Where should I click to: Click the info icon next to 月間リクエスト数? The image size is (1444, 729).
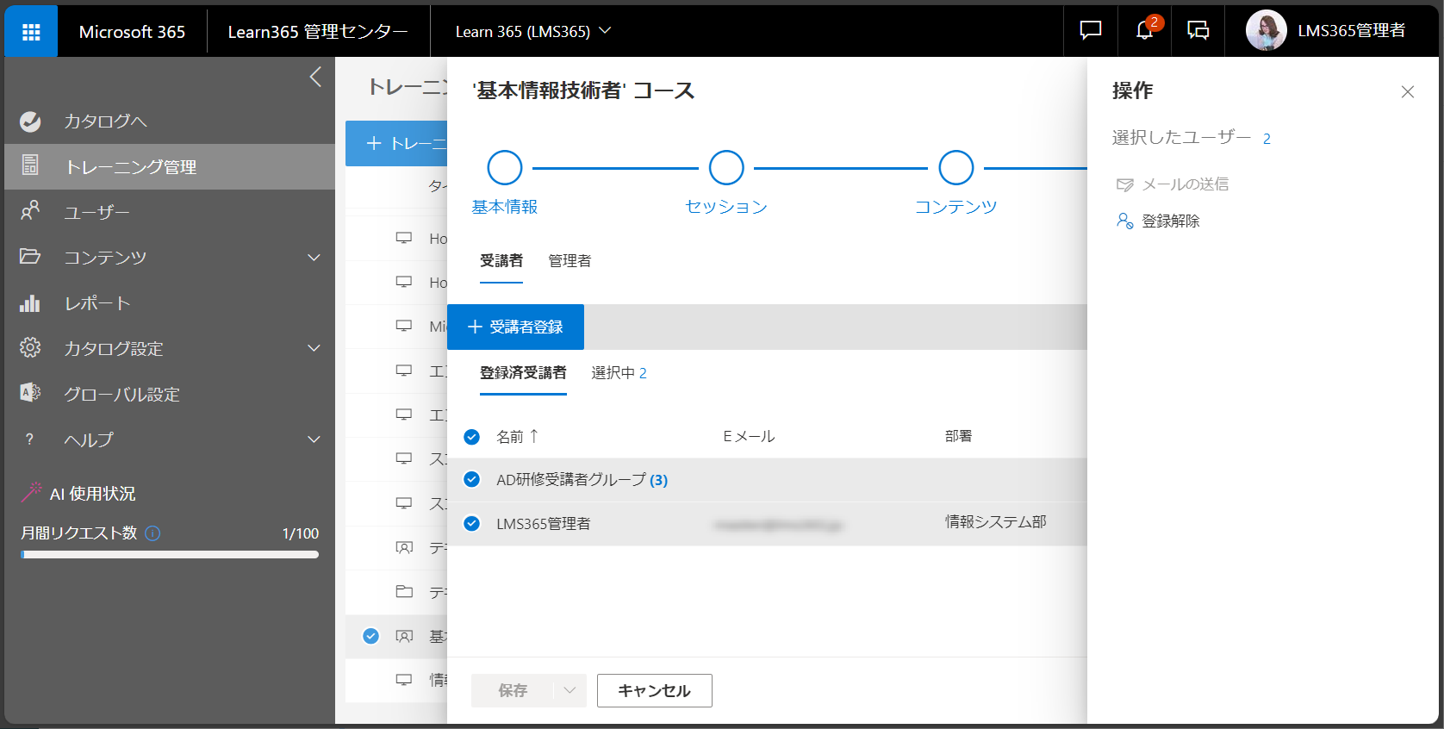click(x=153, y=533)
